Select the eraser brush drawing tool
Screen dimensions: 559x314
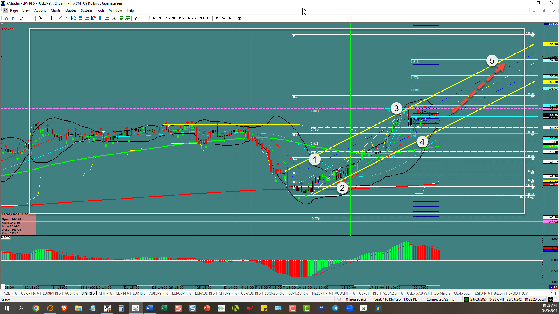[136, 18]
